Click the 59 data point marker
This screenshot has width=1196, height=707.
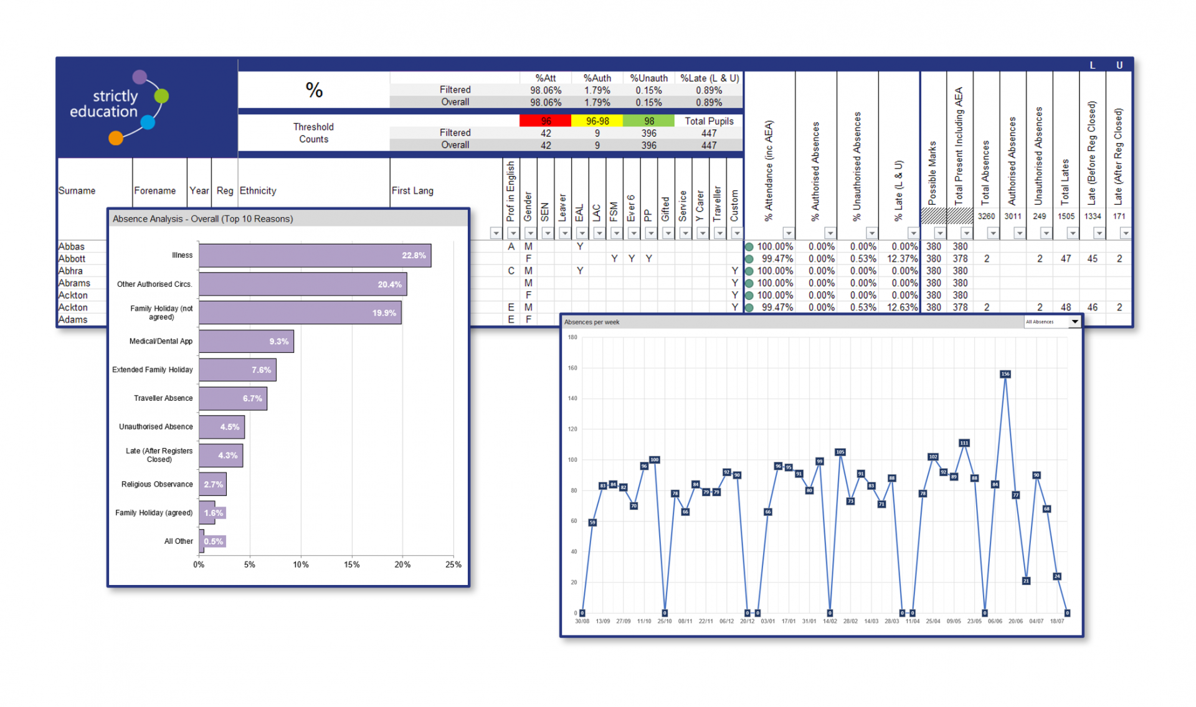tap(592, 522)
